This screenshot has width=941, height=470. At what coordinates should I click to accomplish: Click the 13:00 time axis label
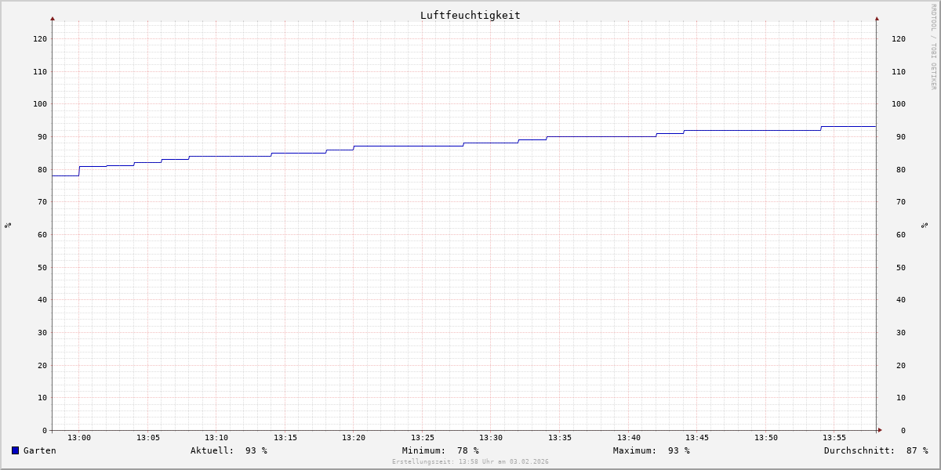pos(79,438)
